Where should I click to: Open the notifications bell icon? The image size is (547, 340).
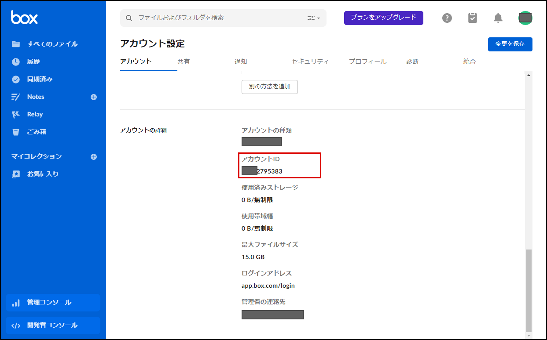pos(498,18)
